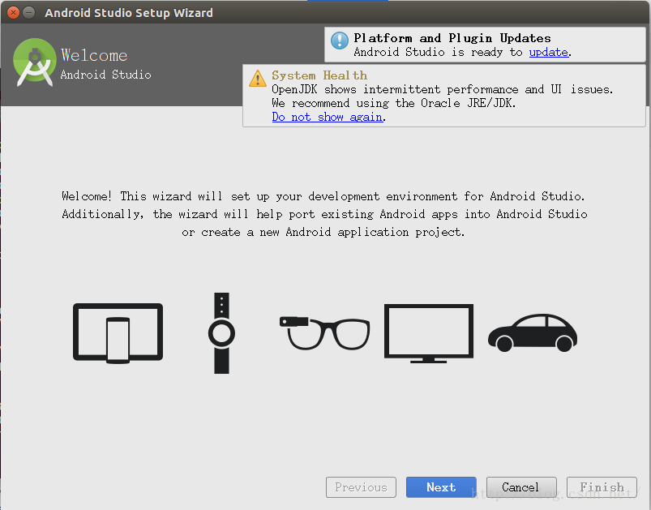Open the 'update' link for Android Studio

[548, 52]
